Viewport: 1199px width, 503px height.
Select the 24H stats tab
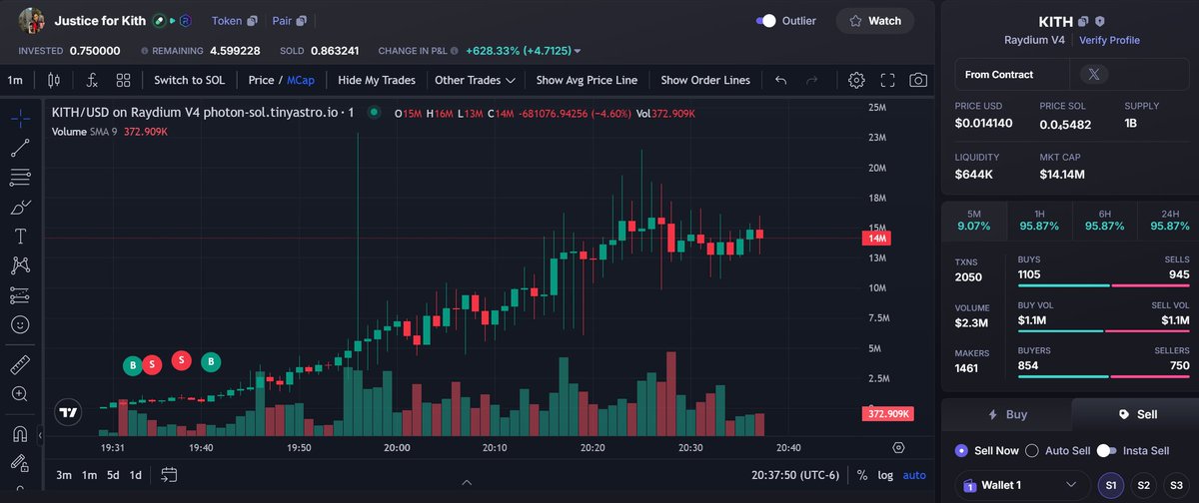click(1167, 219)
